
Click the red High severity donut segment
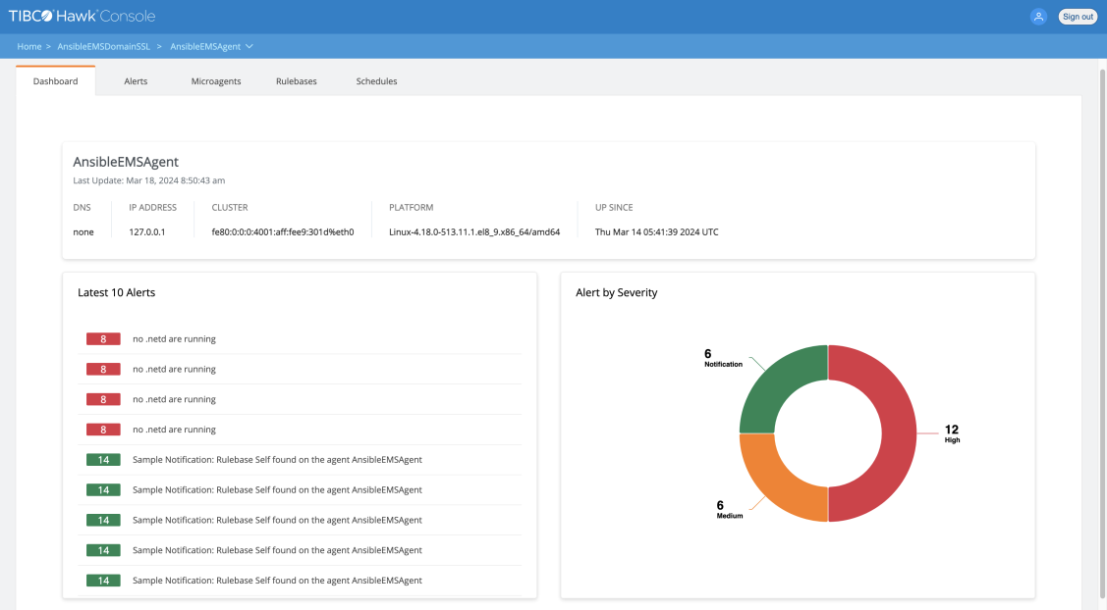click(x=894, y=433)
